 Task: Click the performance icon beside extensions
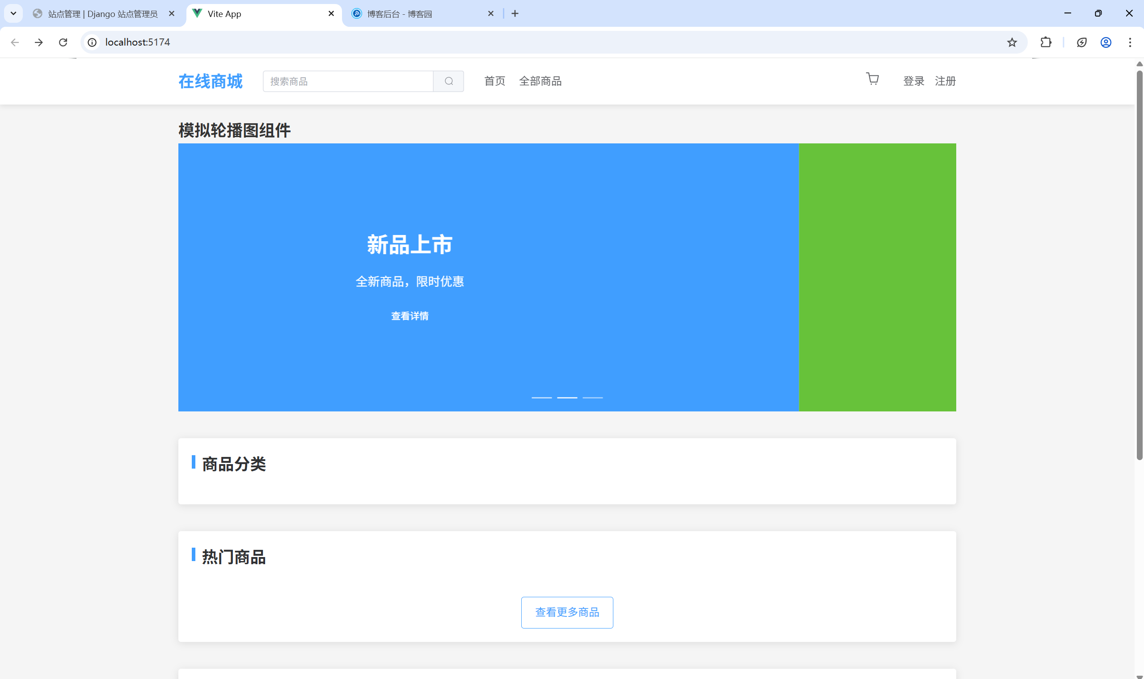tap(1081, 42)
